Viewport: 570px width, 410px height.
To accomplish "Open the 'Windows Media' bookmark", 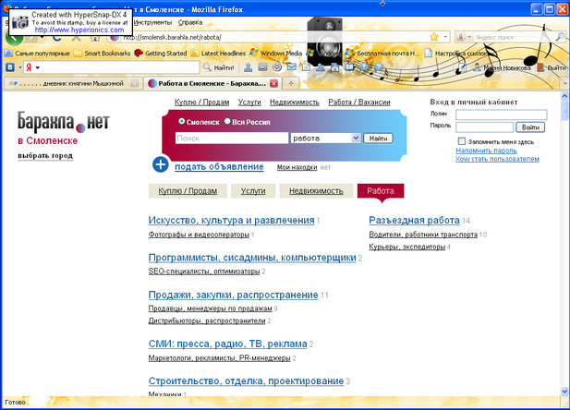I will pos(276,54).
